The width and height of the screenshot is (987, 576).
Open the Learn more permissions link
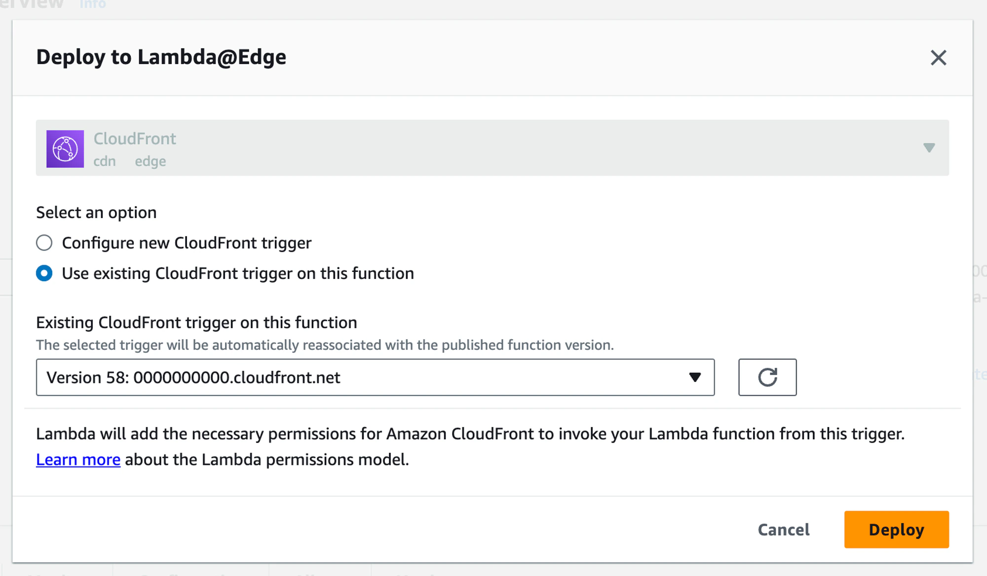click(x=78, y=460)
